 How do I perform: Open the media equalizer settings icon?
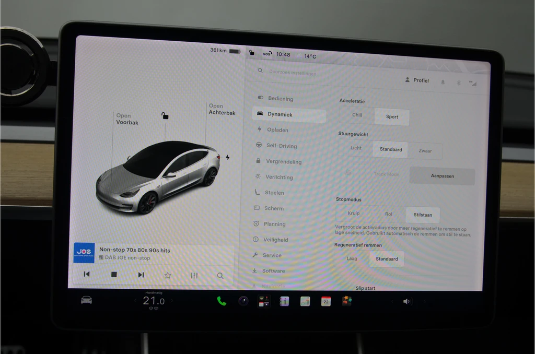(x=194, y=276)
